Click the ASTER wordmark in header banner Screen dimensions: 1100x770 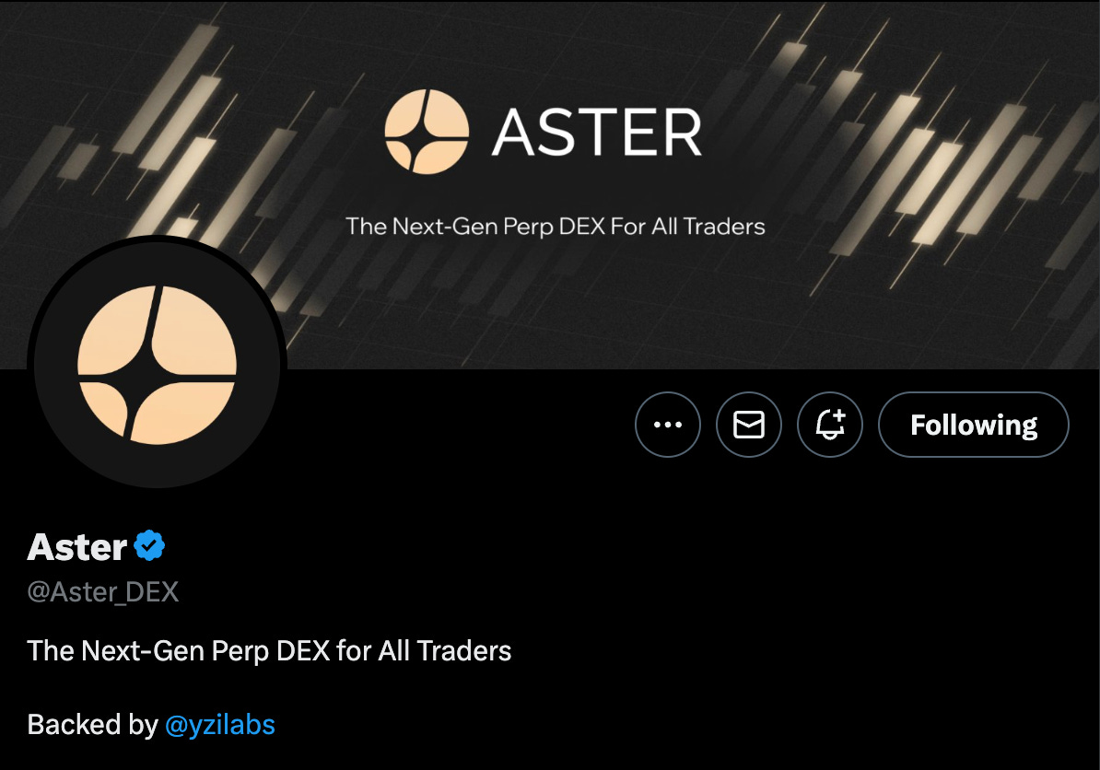597,133
